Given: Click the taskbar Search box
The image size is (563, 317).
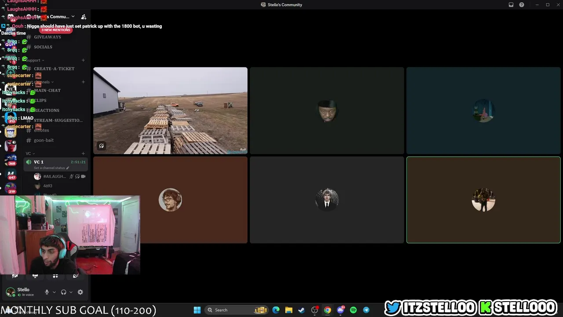Looking at the screenshot, I should (237, 310).
